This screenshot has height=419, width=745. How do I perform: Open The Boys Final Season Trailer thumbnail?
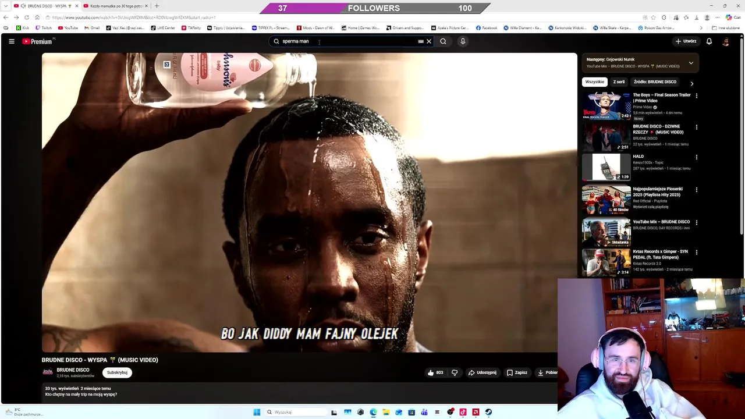click(606, 106)
